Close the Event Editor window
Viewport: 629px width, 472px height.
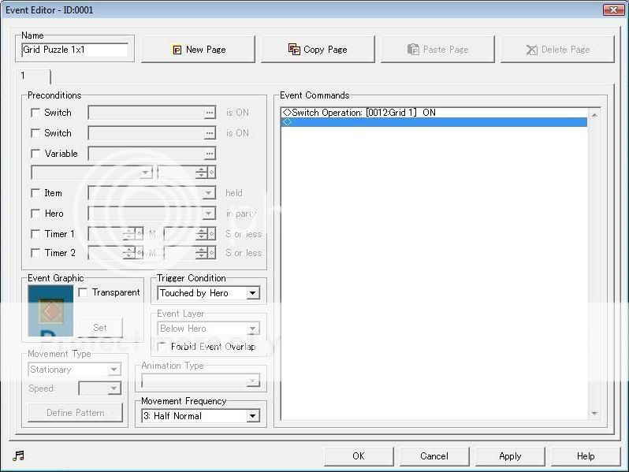pyautogui.click(x=613, y=9)
